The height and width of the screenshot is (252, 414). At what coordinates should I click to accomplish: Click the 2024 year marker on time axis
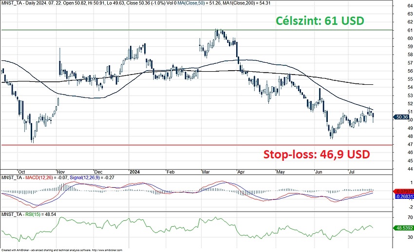point(134,172)
